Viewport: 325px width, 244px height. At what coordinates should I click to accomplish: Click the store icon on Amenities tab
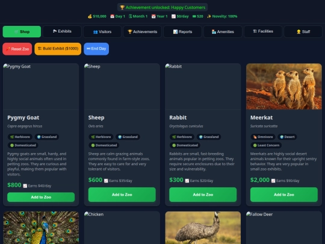(214, 31)
